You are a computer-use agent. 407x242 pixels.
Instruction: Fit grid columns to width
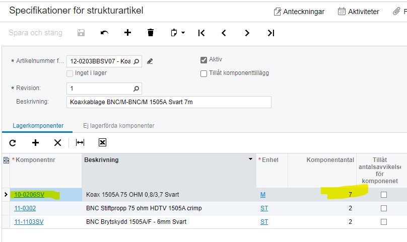[x=80, y=143]
